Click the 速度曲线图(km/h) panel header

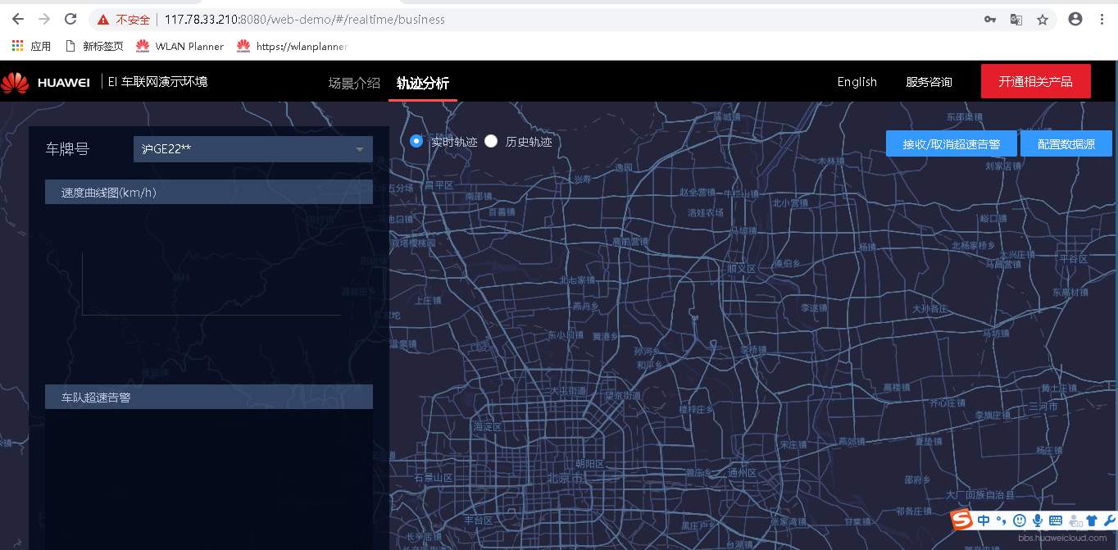[209, 193]
